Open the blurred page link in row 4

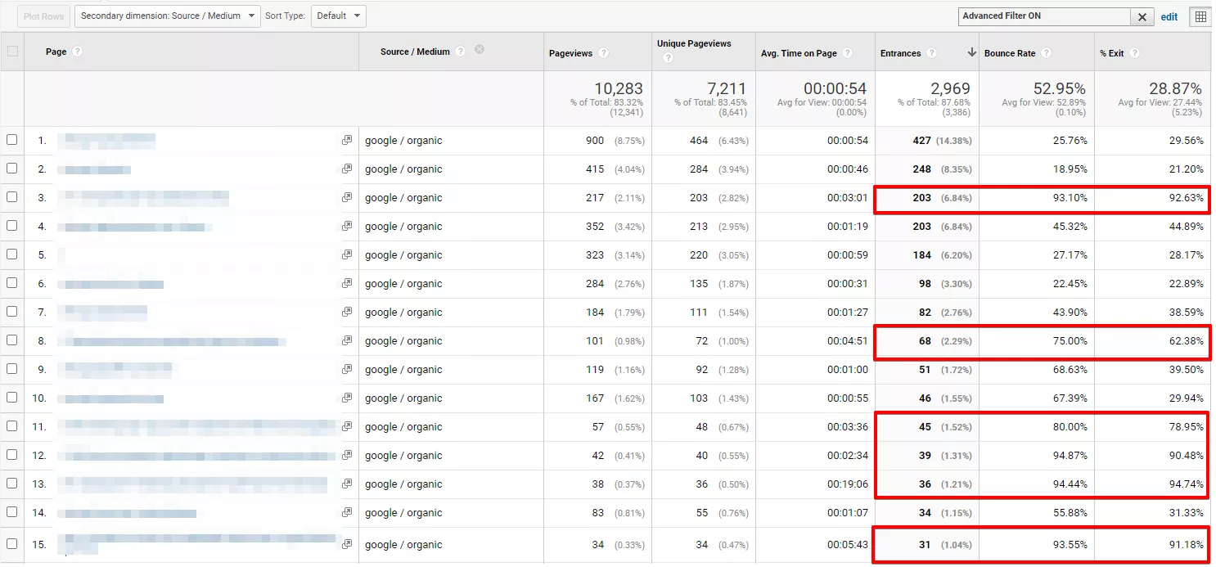point(135,227)
